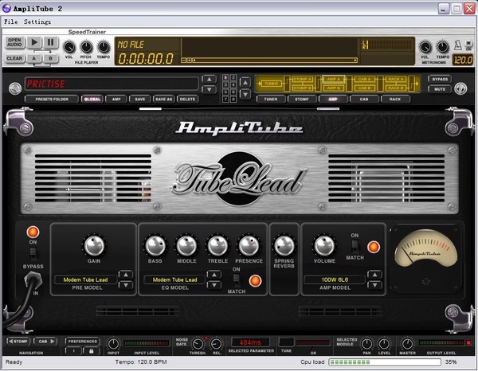This screenshot has height=371, width=478.
Task: Select previous EQ MODEL with up arrow
Action: (x=214, y=275)
